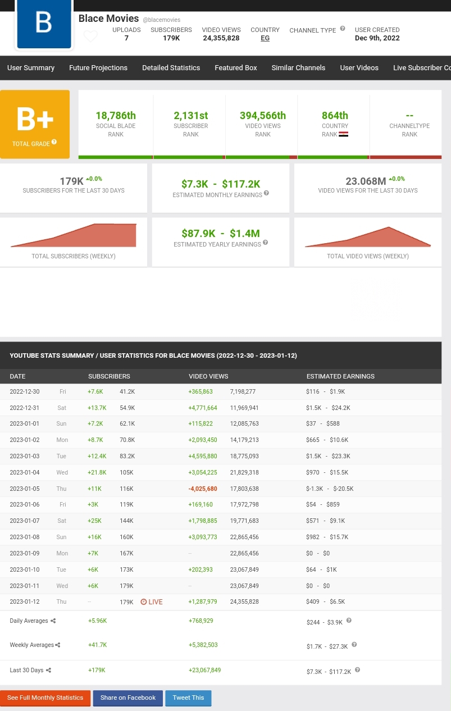451x711 pixels.
Task: Open the Live Subscriber Count tab
Action: (422, 67)
